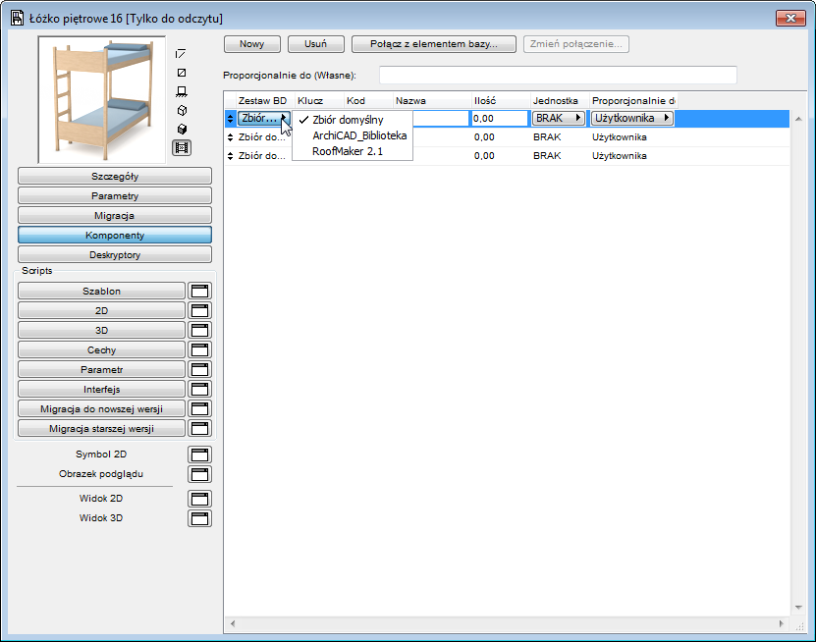
Task: Switch preview to the hatched view icon
Action: coord(181,72)
